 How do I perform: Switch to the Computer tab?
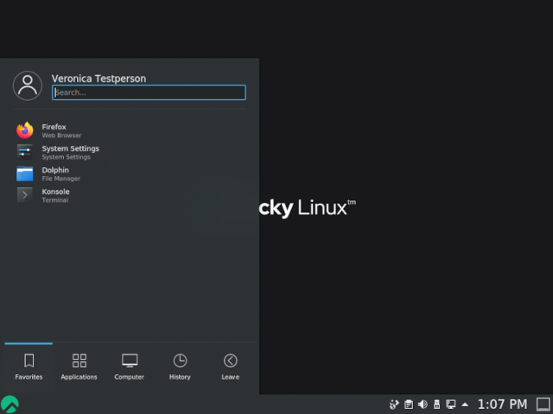tap(129, 366)
